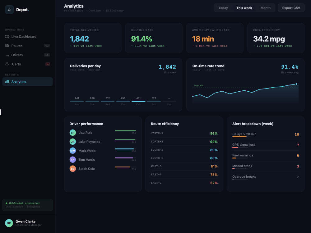Click the Alerts count badge 3
Viewport: 311px width, 233px height.
[x=48, y=64]
